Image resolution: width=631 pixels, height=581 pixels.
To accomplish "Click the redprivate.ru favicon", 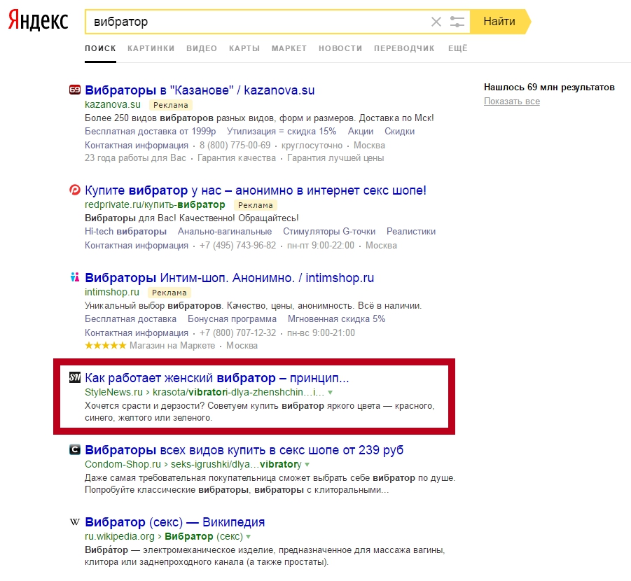I will pos(75,190).
